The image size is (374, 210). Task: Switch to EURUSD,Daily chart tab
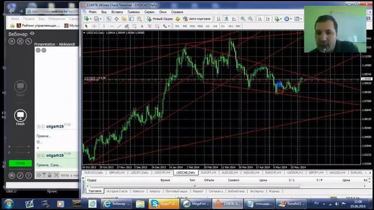93,173
